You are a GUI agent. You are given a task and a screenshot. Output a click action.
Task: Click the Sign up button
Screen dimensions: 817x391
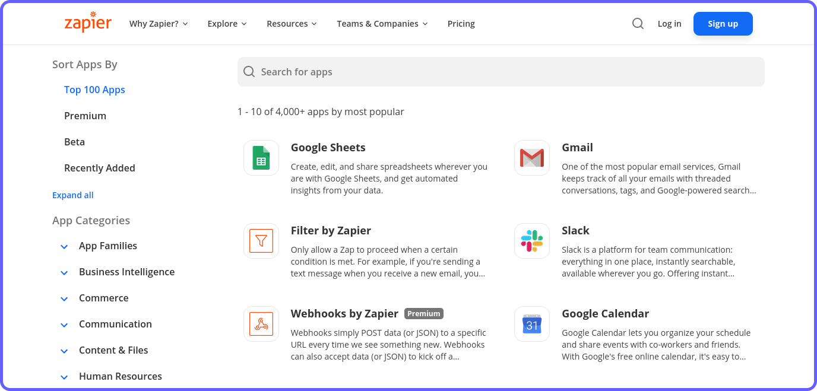click(723, 24)
